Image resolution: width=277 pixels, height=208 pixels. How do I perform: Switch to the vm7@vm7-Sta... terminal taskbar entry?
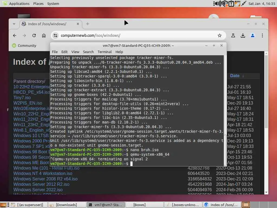[106, 205]
